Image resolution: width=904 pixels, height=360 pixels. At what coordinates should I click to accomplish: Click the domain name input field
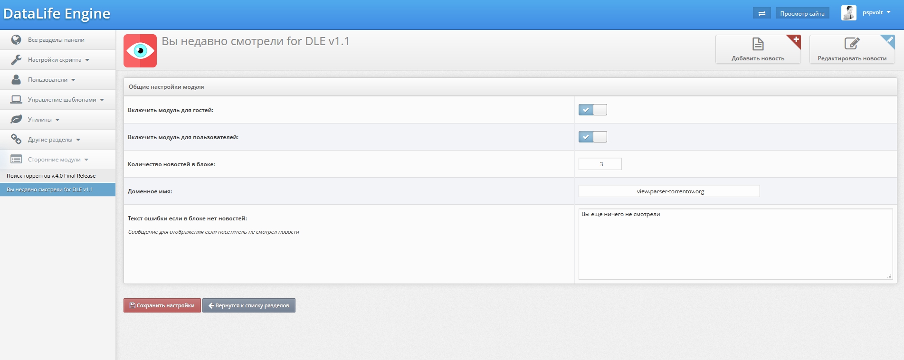[669, 191]
